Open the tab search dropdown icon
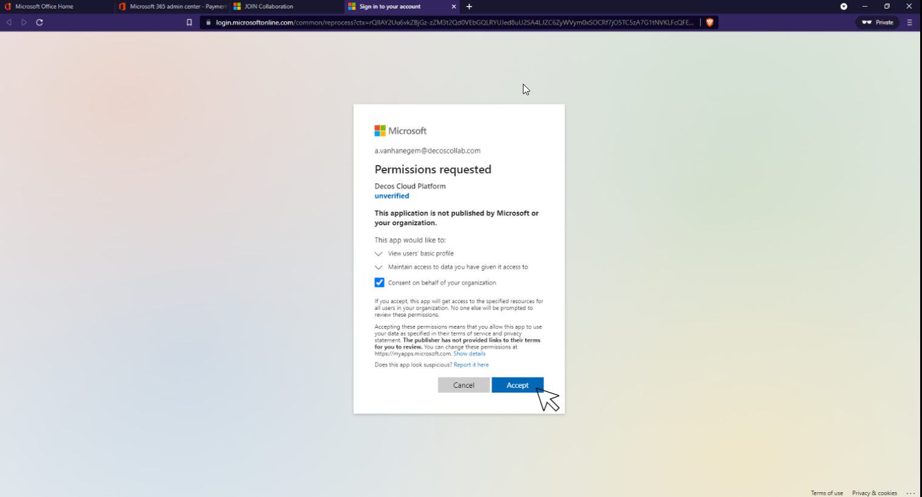 point(843,7)
